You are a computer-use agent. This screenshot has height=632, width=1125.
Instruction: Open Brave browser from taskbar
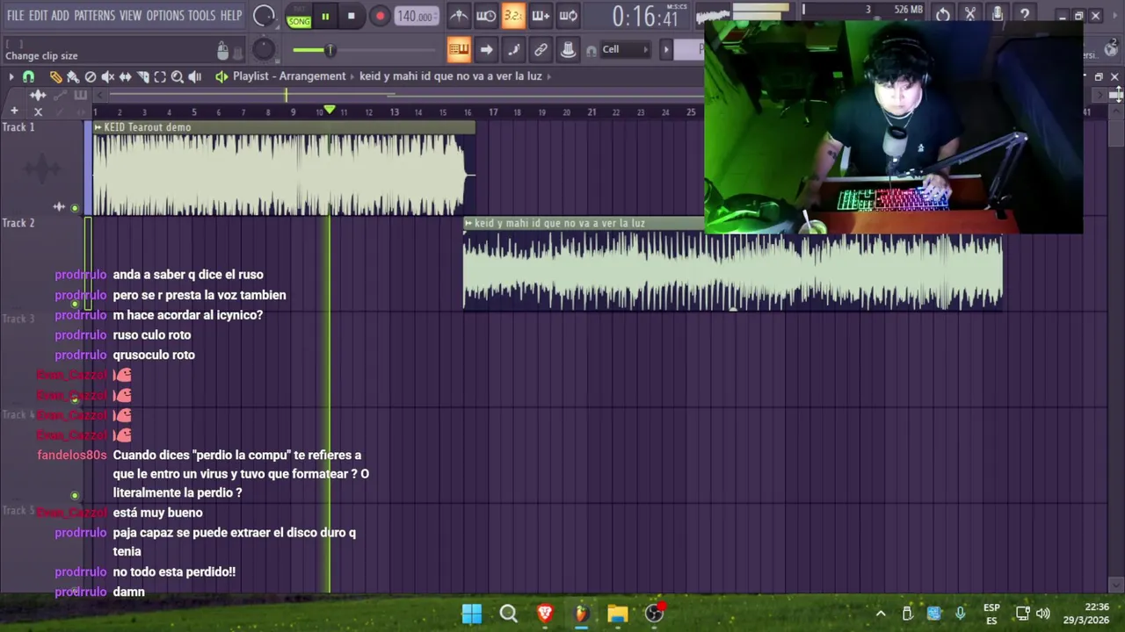point(545,614)
